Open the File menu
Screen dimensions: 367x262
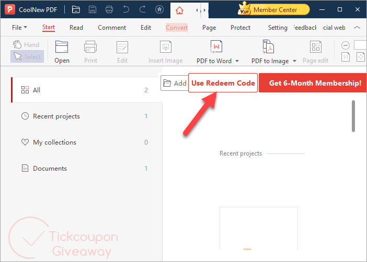tap(19, 28)
